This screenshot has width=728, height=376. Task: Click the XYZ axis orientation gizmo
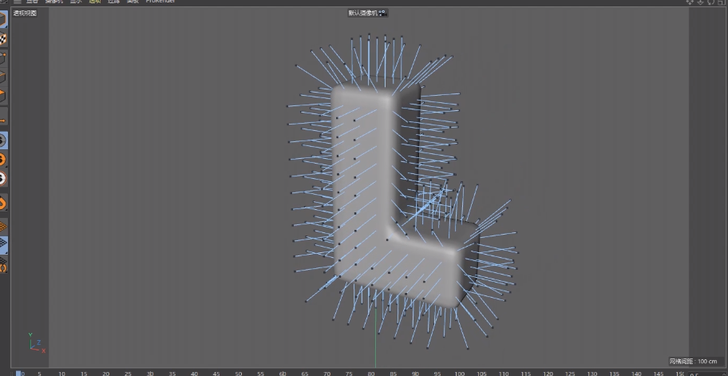tap(36, 343)
